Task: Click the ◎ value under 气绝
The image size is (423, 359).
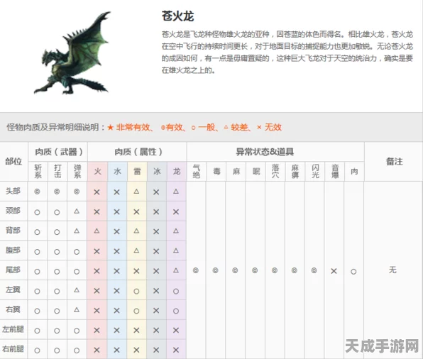Action: [x=196, y=270]
